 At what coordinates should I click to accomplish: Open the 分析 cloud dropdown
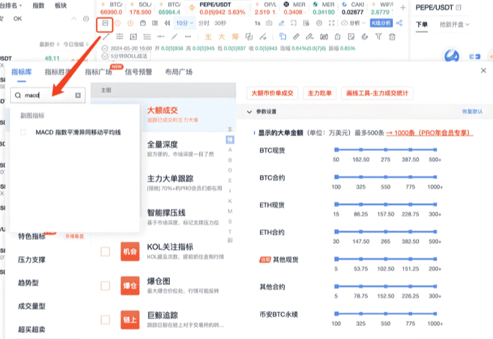pos(353,23)
